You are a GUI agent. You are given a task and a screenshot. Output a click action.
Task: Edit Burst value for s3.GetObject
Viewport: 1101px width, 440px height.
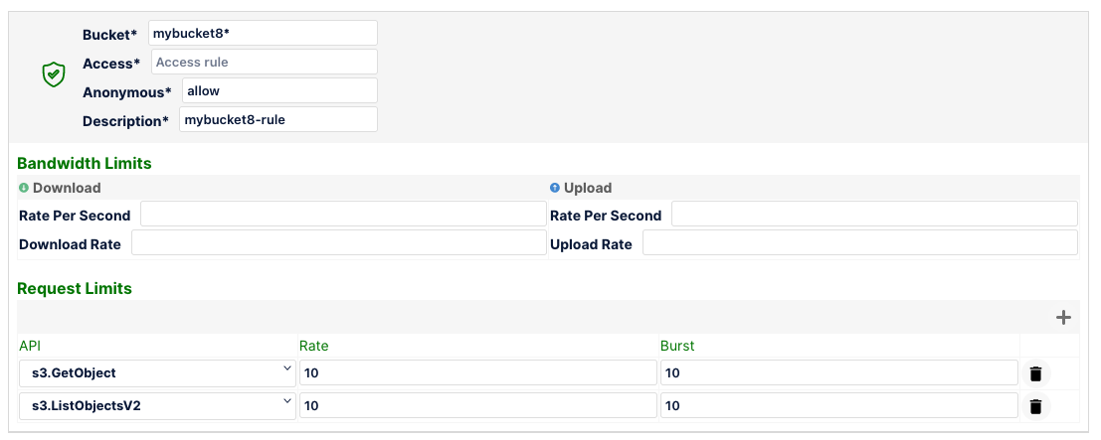[838, 372]
